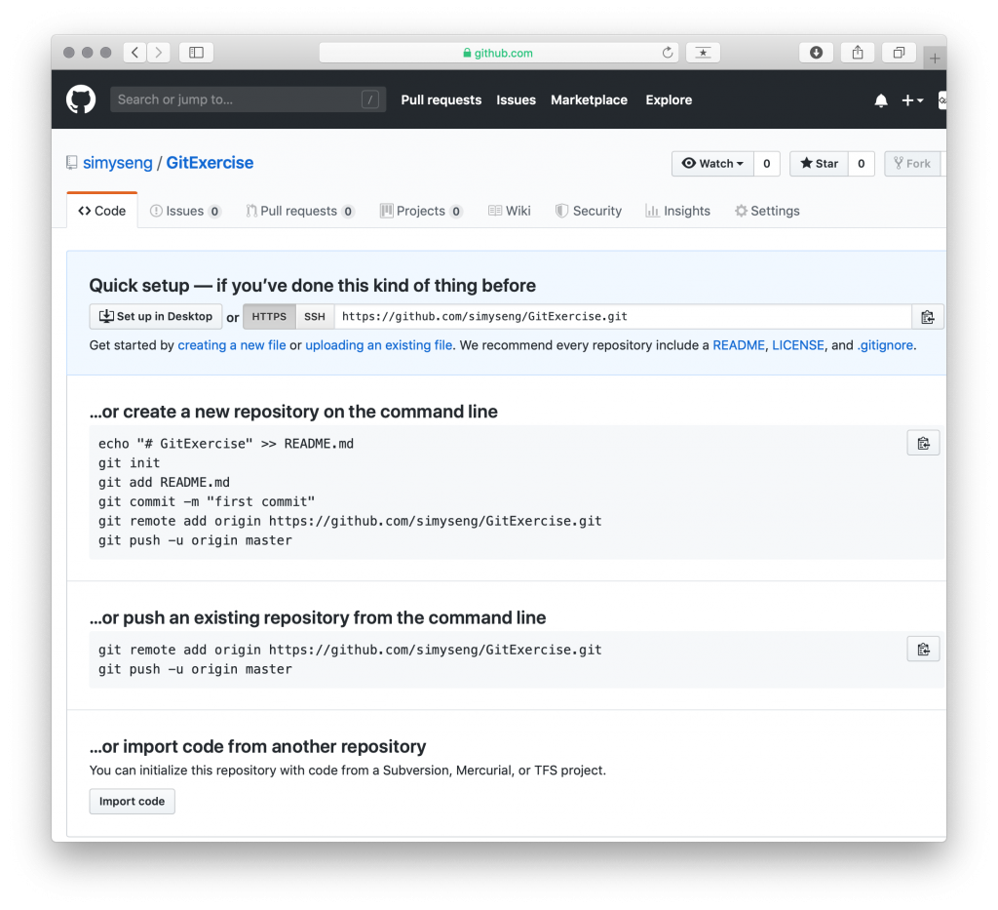Click the repository book icon next to simyseng
Viewport: 998px width, 910px height.
click(71, 162)
